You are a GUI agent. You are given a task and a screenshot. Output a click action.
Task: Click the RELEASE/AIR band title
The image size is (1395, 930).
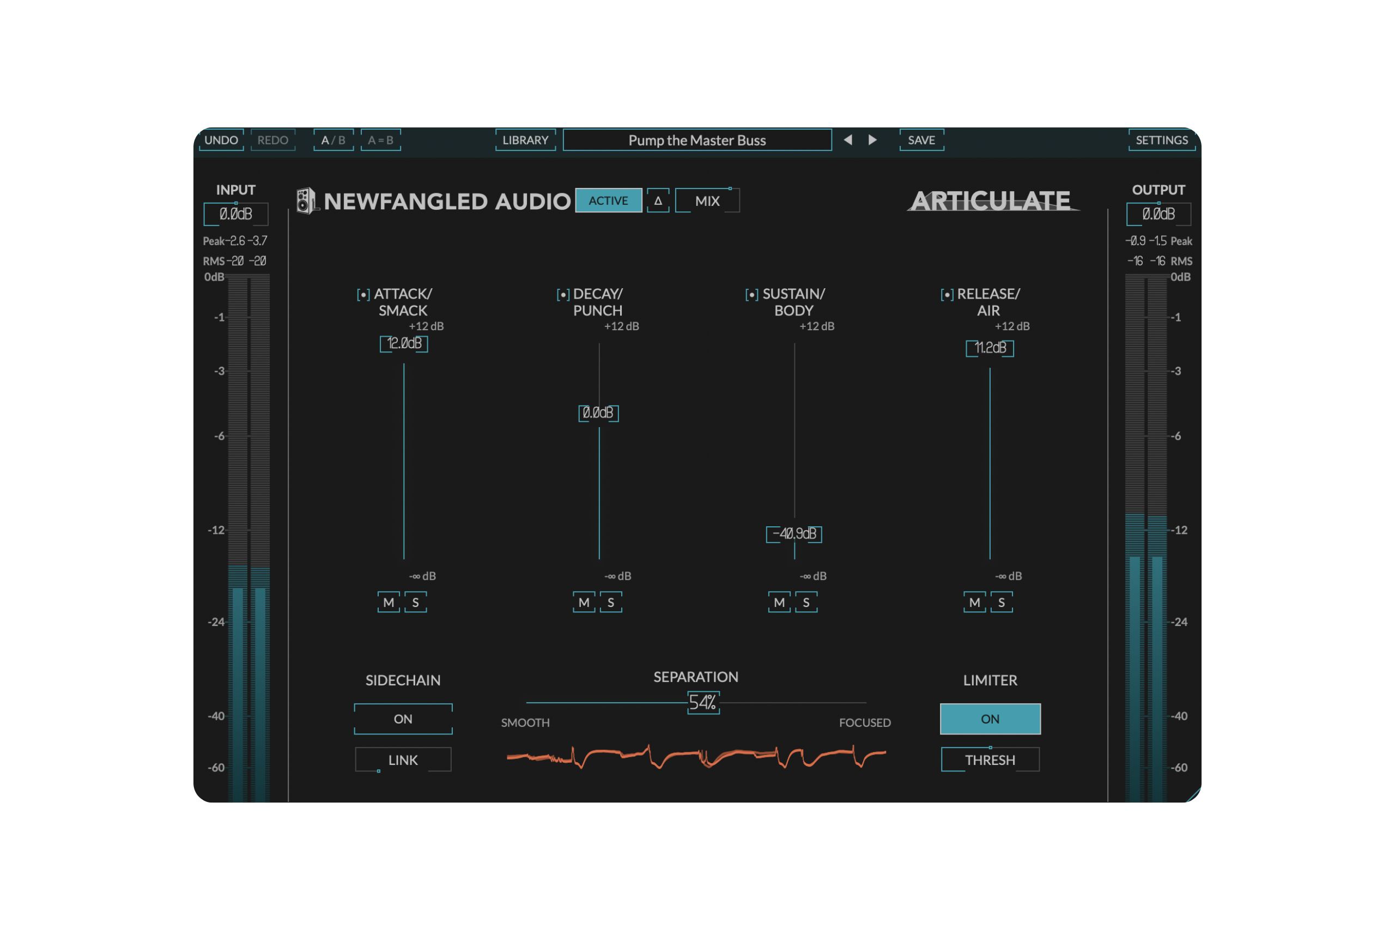coord(988,302)
